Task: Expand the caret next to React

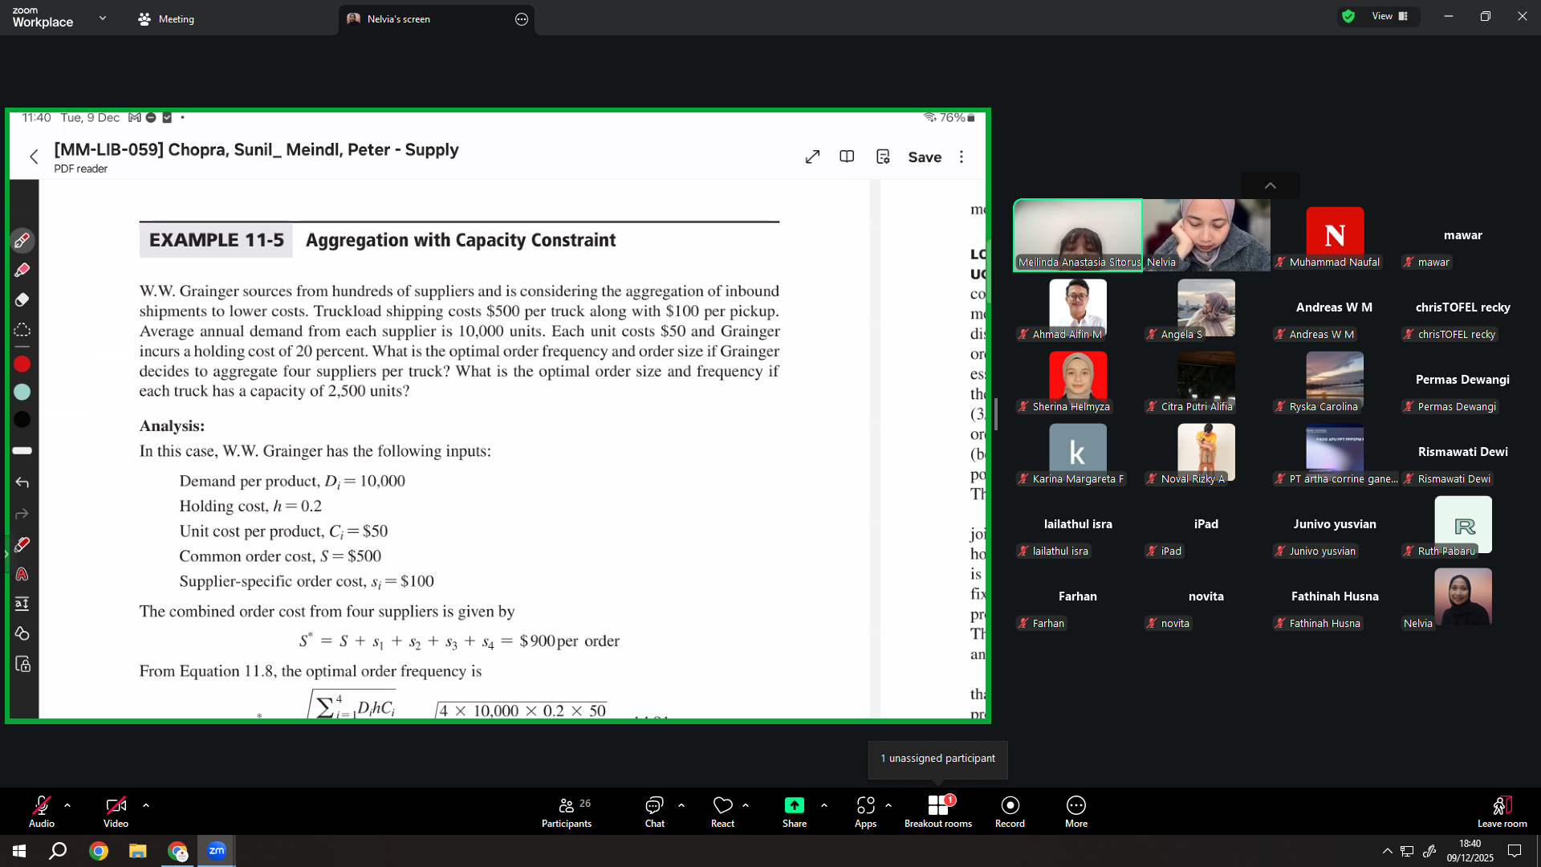Action: pyautogui.click(x=746, y=805)
